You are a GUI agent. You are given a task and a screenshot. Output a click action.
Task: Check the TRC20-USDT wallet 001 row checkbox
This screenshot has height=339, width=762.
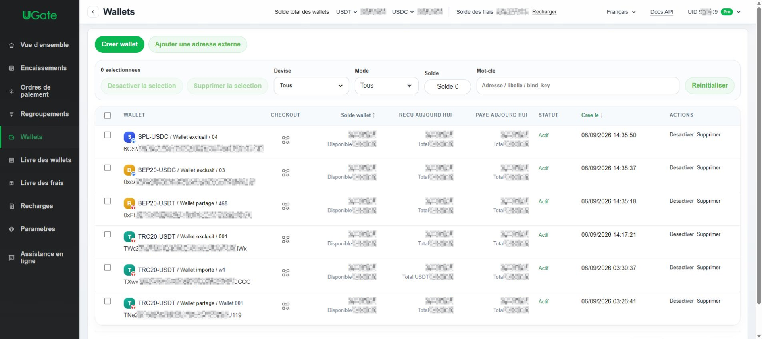[108, 234]
